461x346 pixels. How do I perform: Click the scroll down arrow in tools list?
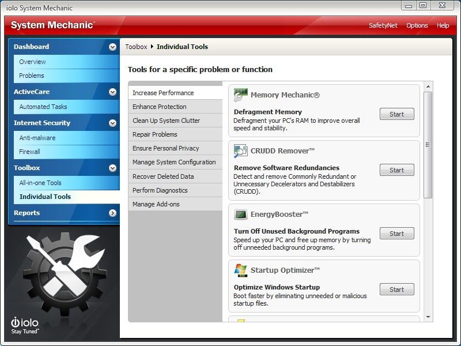[428, 317]
